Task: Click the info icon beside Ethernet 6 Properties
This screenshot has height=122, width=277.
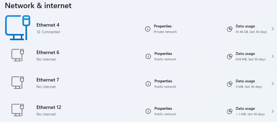Action: point(148,56)
